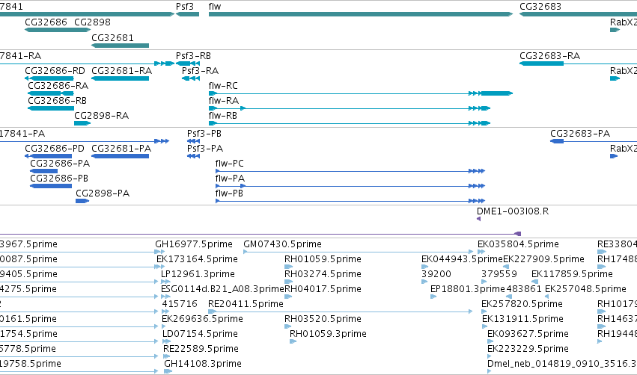
Task: Click the CG32686 gene label
Action: pyautogui.click(x=46, y=22)
